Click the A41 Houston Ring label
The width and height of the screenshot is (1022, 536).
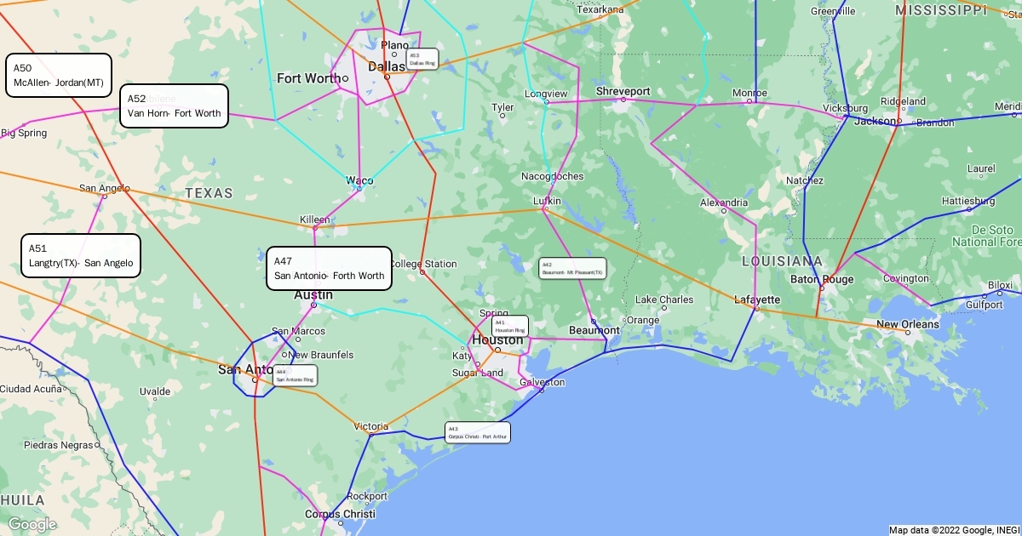pos(511,327)
